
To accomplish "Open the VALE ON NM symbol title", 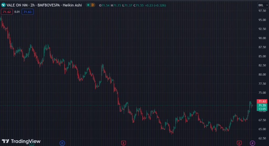I will point(17,5).
